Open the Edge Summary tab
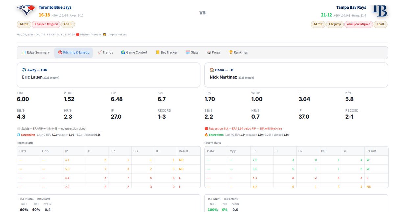The image size is (395, 212). coord(36,52)
